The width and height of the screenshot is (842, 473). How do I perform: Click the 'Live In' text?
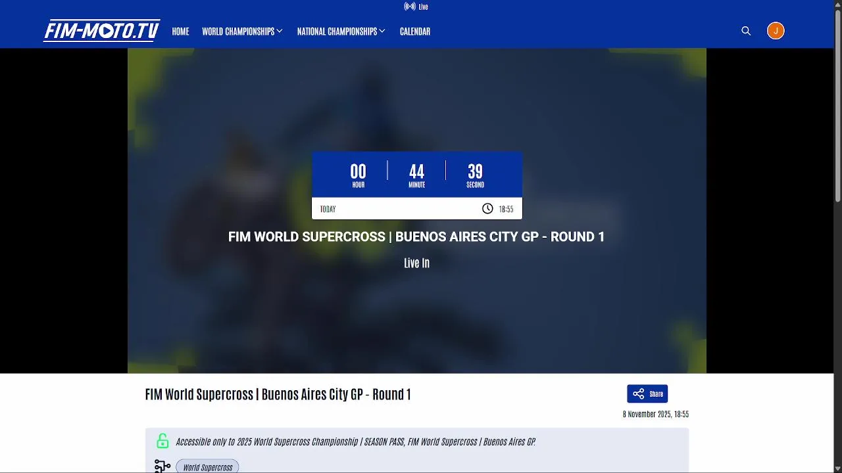[x=416, y=263]
